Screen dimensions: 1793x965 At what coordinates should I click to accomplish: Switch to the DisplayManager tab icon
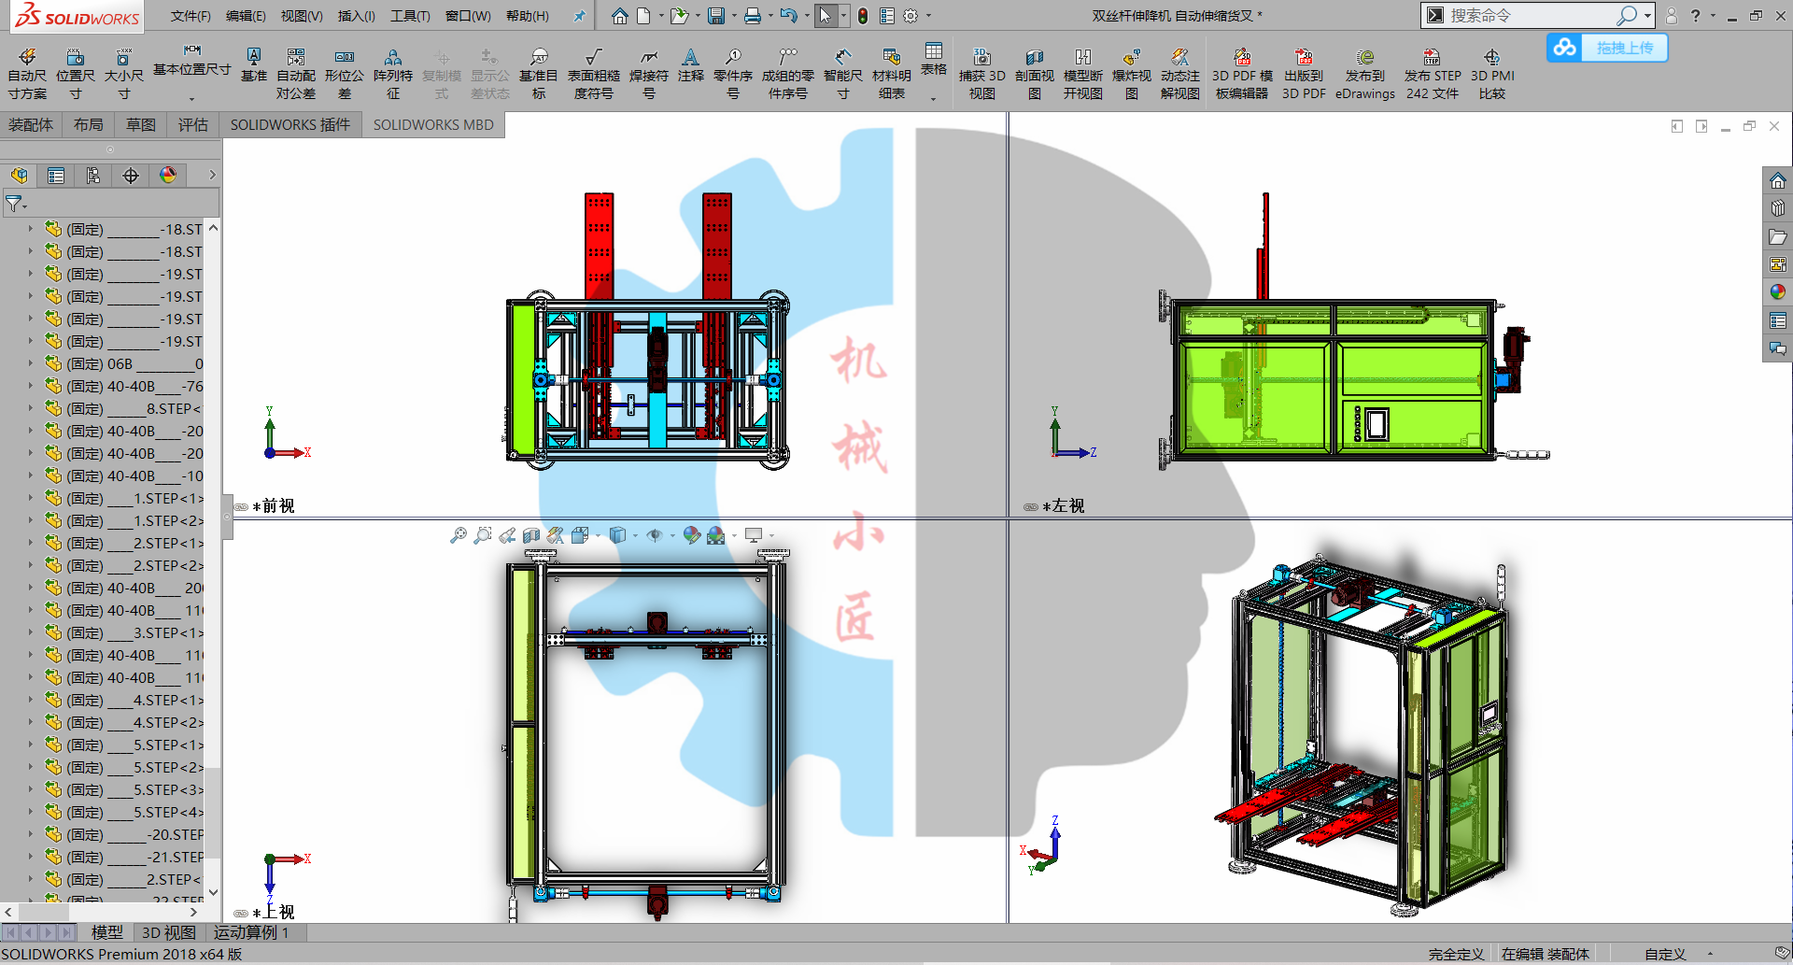click(x=168, y=176)
